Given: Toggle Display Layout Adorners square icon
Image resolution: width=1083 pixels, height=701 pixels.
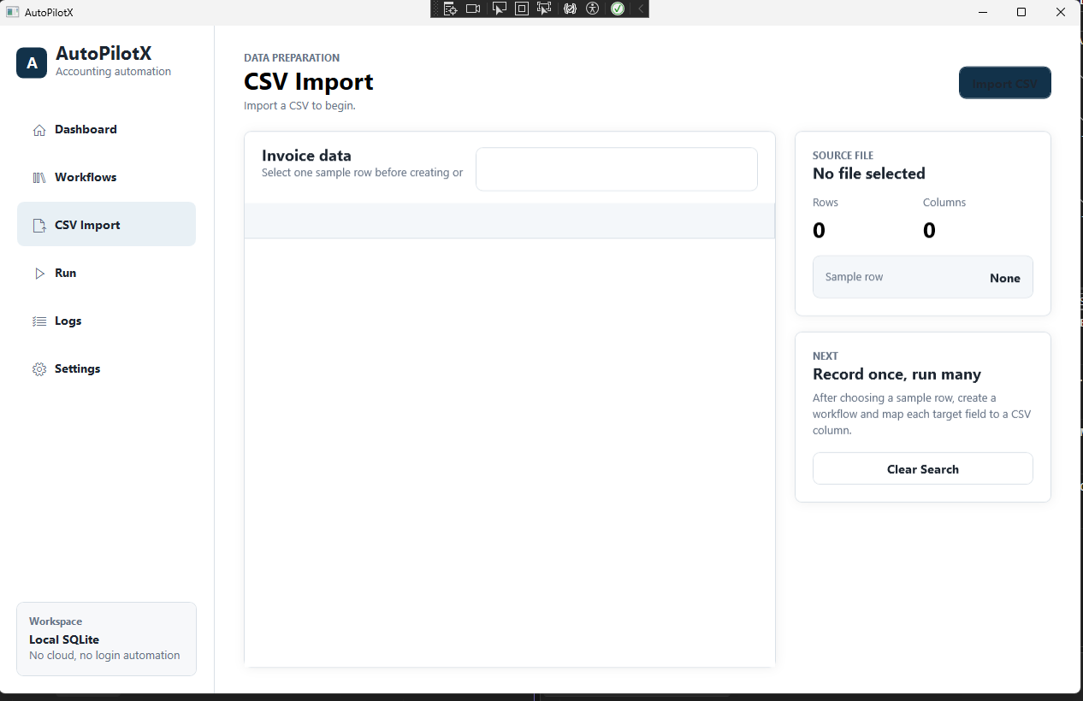Looking at the screenshot, I should click(522, 9).
